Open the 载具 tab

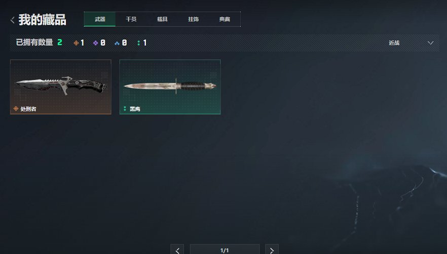click(162, 19)
